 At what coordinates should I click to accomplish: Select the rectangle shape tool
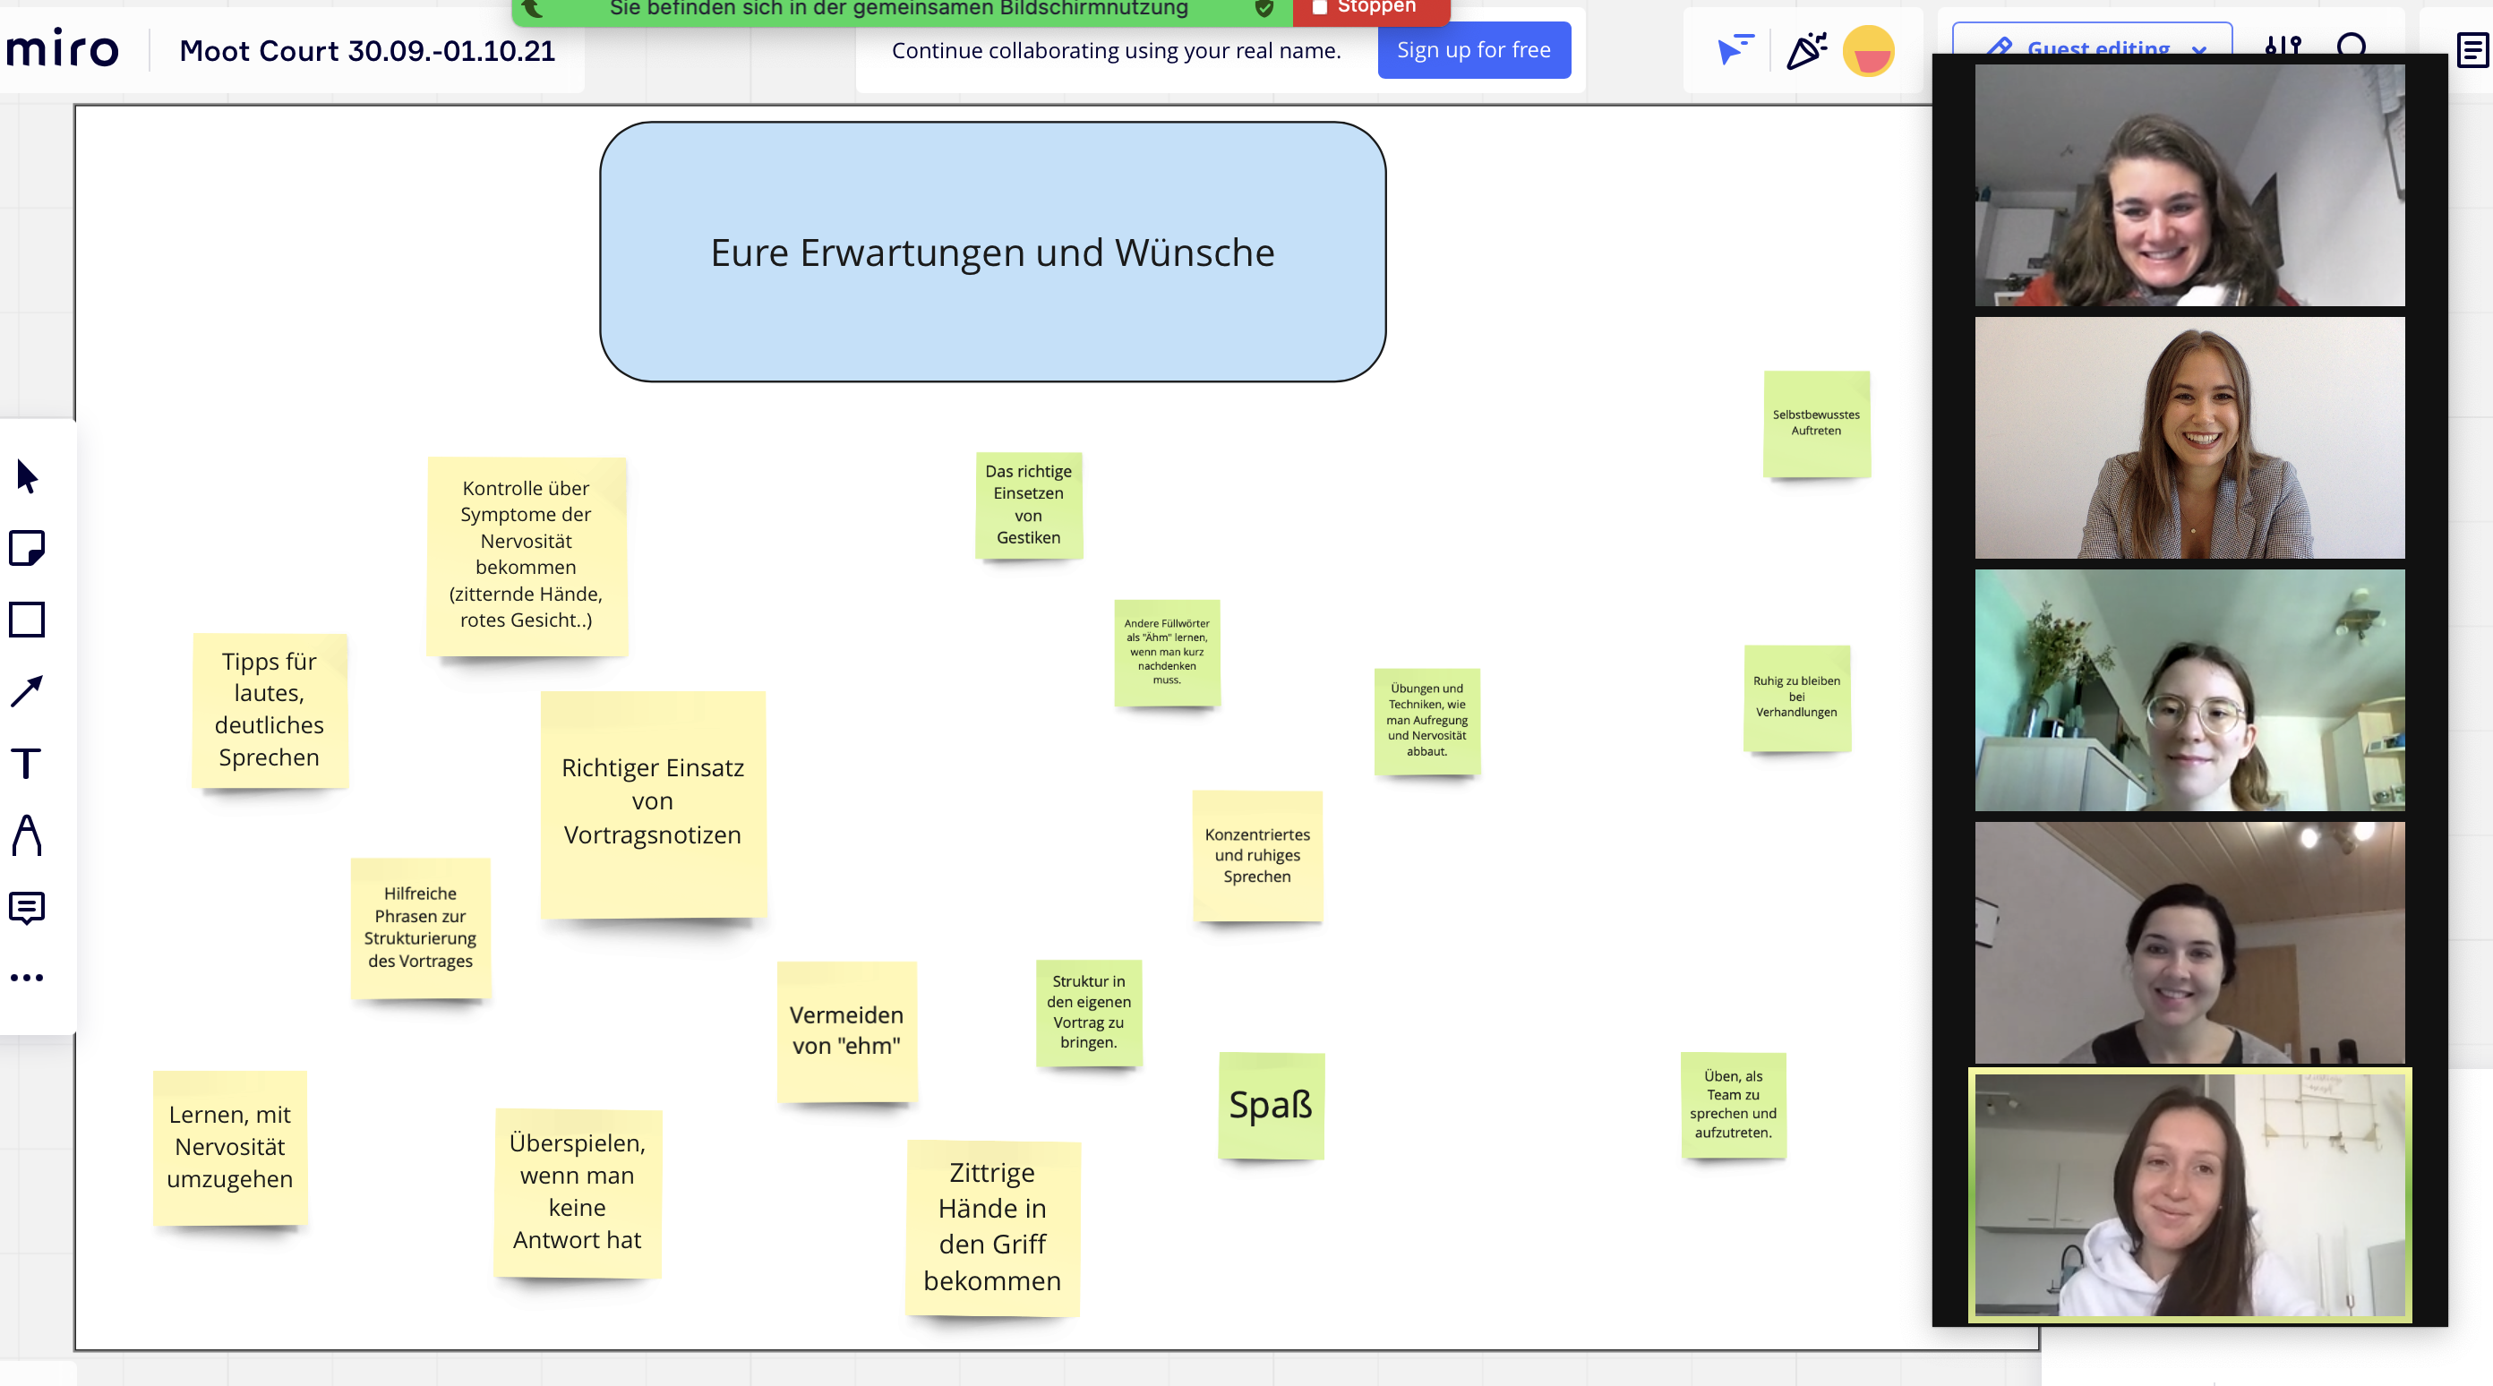27,620
